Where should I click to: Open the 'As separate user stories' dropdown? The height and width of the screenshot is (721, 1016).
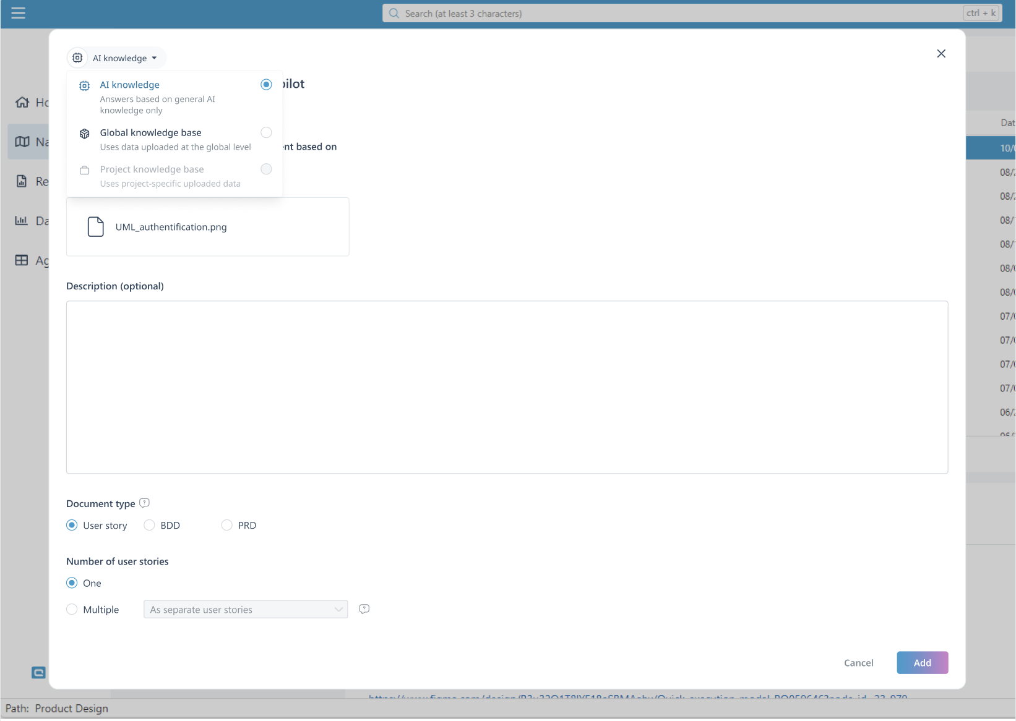[x=246, y=610]
